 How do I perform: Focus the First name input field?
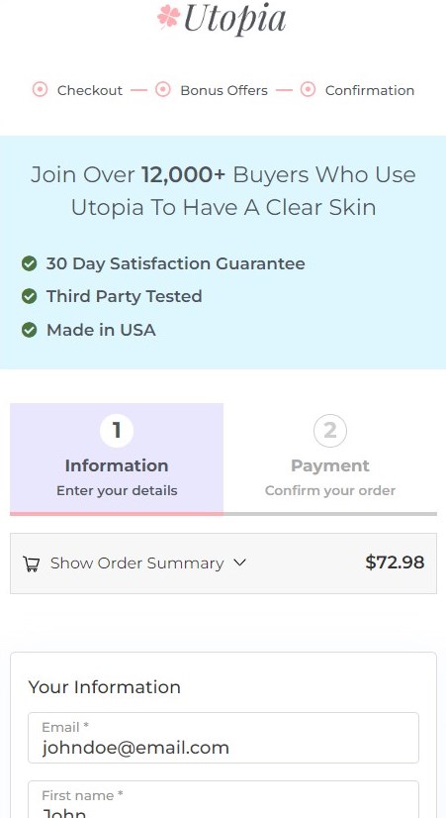[x=223, y=800]
